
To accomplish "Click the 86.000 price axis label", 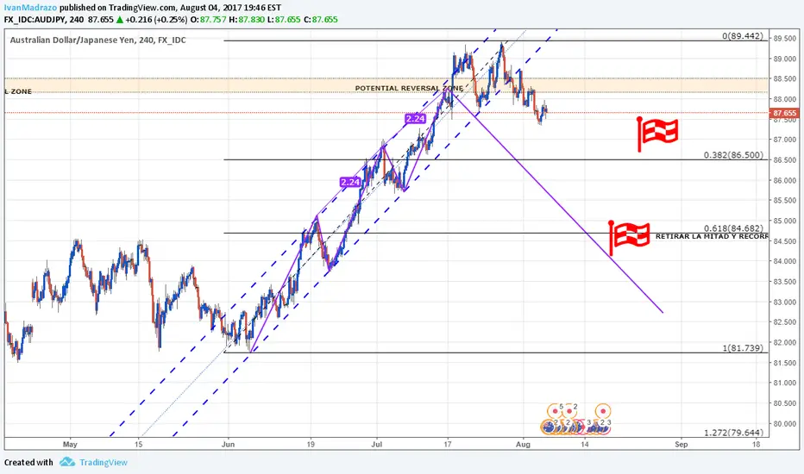I will (x=785, y=180).
